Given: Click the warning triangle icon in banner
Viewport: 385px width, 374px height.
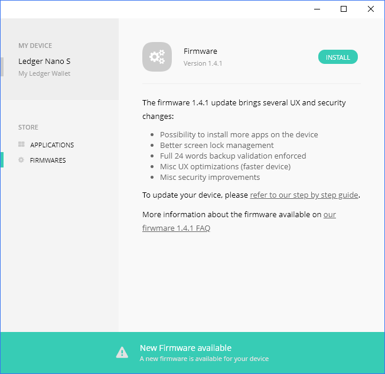Looking at the screenshot, I should 122,352.
